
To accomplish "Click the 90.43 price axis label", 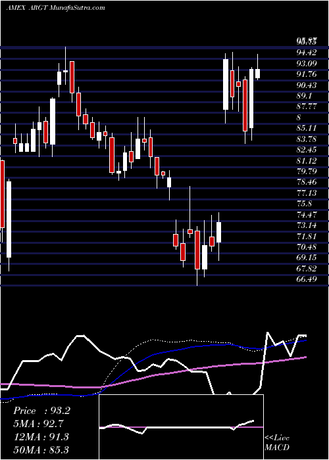I will (x=307, y=85).
